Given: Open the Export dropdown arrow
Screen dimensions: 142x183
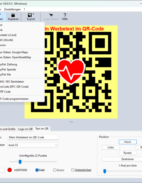Looking at the screenshot, I should (x=33, y=14).
